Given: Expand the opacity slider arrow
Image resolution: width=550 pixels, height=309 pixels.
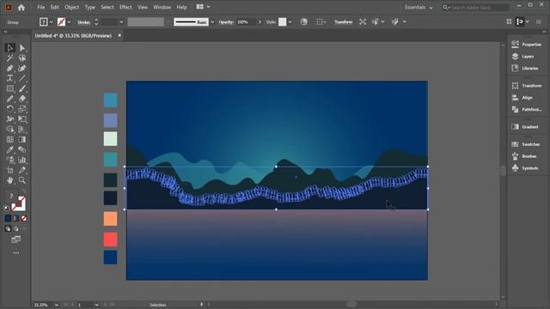Looking at the screenshot, I should (x=260, y=22).
